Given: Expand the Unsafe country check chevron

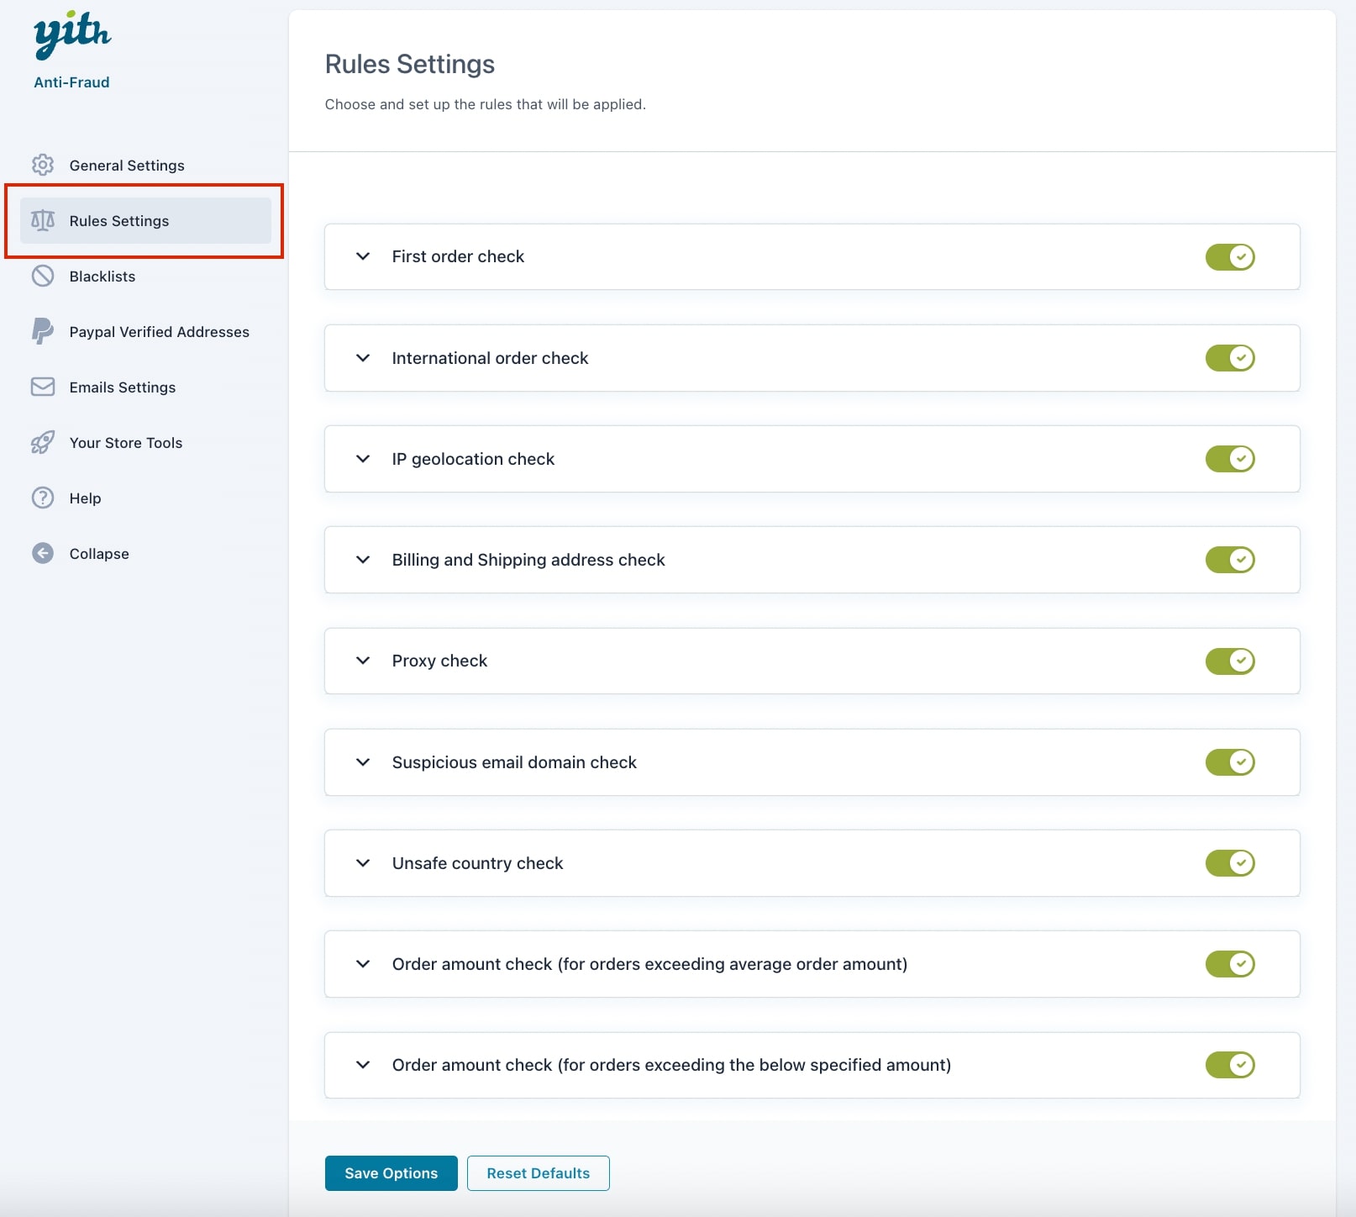Looking at the screenshot, I should click(x=363, y=862).
